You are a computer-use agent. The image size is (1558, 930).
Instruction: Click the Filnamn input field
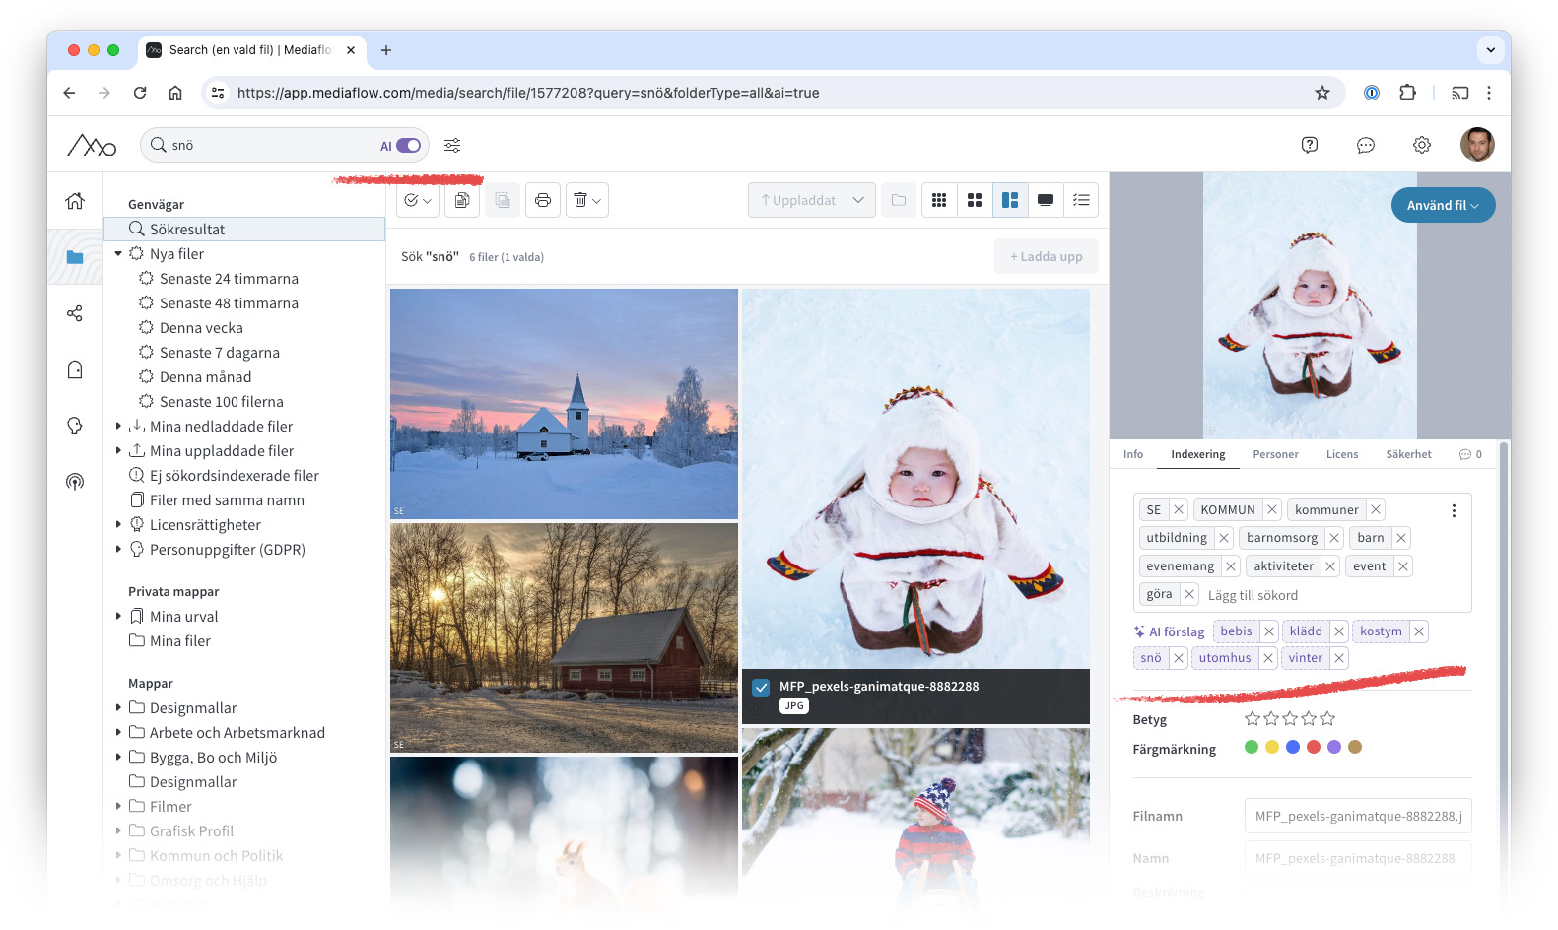(x=1357, y=816)
